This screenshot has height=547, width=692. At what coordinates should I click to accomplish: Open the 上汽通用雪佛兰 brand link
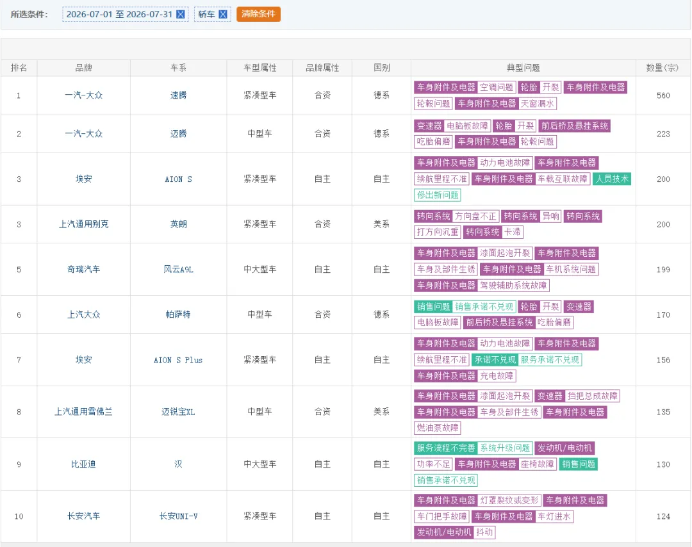[x=83, y=412]
